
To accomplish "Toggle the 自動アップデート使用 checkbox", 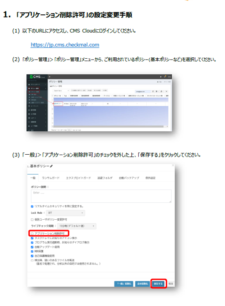I will click(x=32, y=247).
